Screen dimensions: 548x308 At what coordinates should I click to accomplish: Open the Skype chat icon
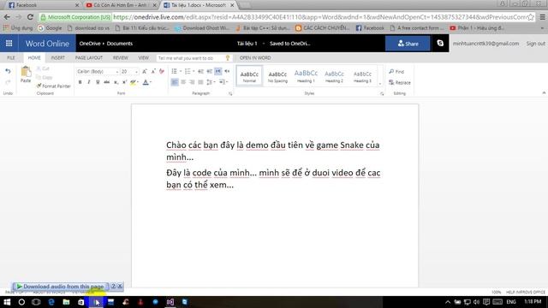(x=440, y=43)
